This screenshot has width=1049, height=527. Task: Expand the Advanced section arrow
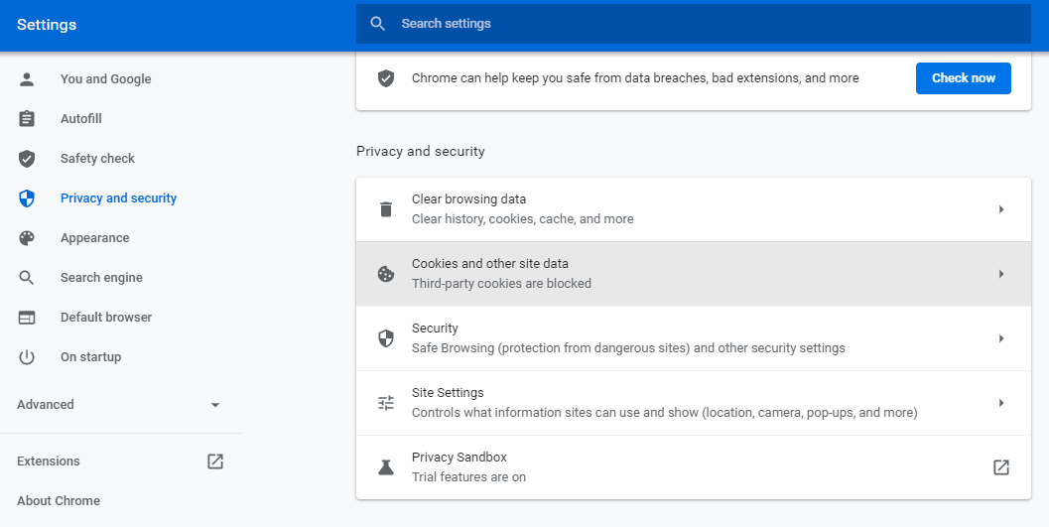[x=215, y=405]
